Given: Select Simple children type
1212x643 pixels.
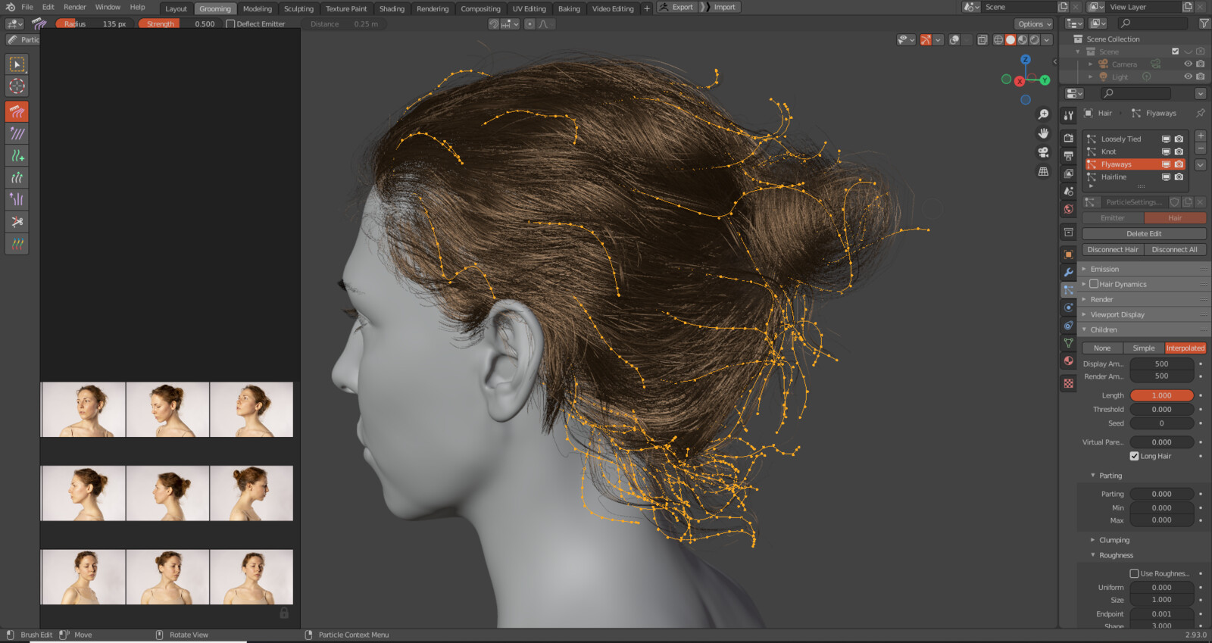Looking at the screenshot, I should [1144, 348].
